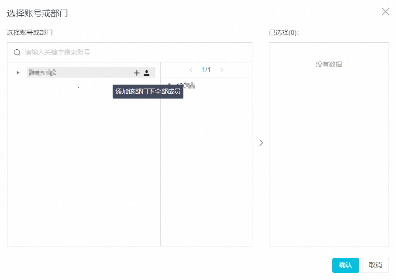Image resolution: width=396 pixels, height=280 pixels.
Task: Close the 选择账号或部门 dialog
Action: pos(386,12)
